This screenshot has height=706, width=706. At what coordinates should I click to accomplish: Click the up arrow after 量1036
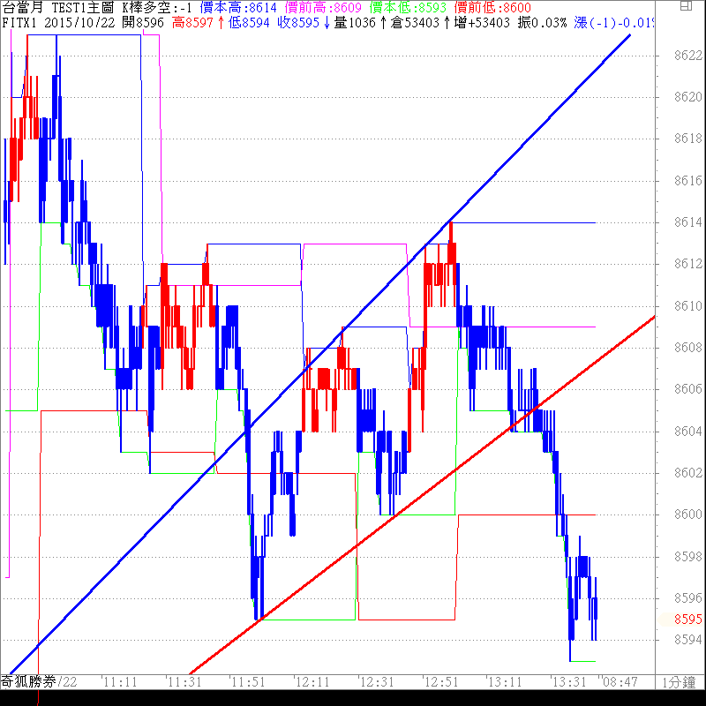coord(383,21)
